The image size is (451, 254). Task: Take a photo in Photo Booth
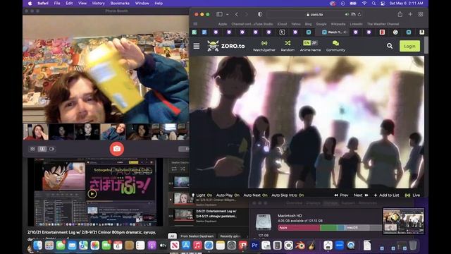click(117, 149)
